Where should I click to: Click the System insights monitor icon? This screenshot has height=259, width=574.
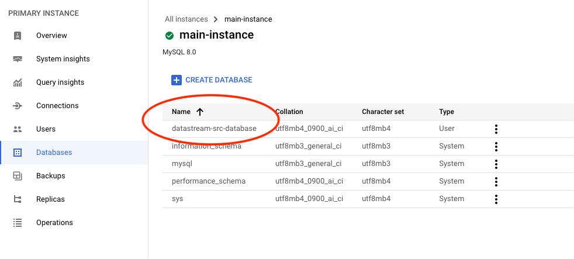18,59
